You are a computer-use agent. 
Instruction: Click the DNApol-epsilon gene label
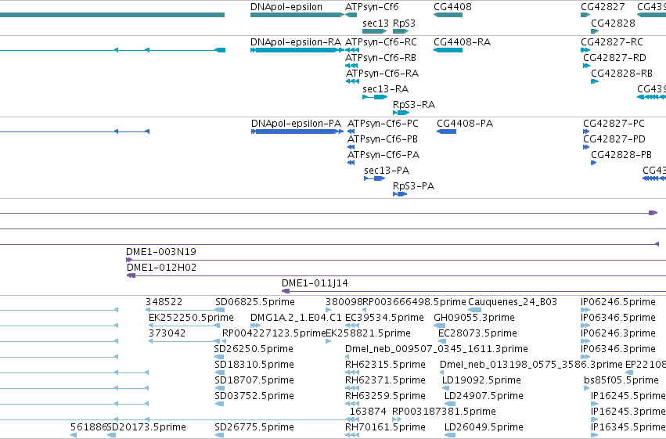(286, 7)
